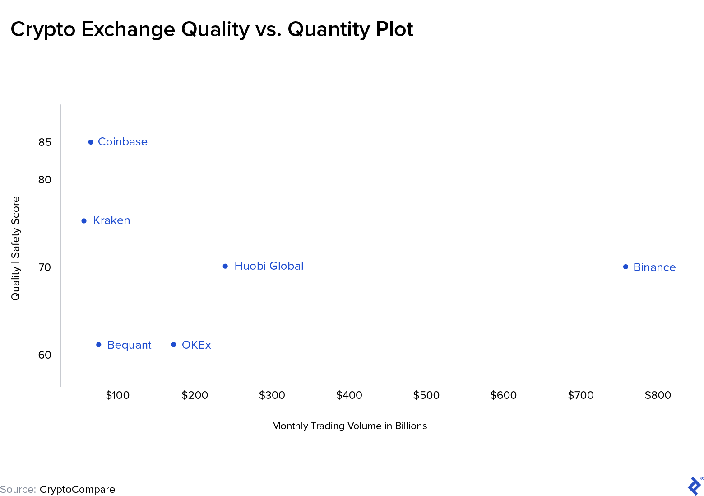The width and height of the screenshot is (704, 496).
Task: Select the Bequant label text
Action: point(129,345)
